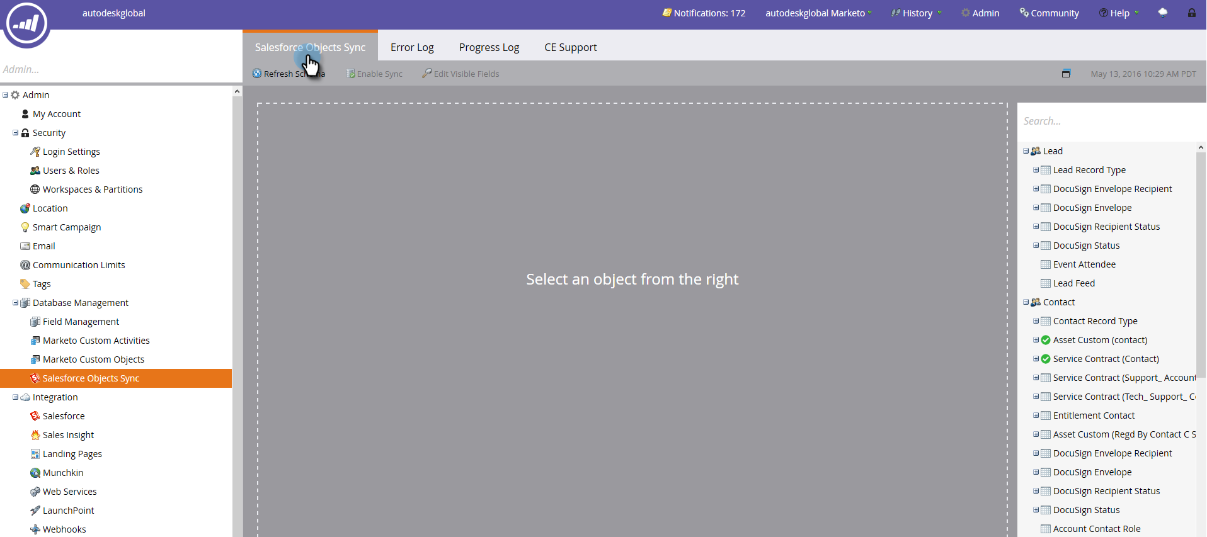
Task: Go to Admin in the top bar
Action: pyautogui.click(x=980, y=13)
